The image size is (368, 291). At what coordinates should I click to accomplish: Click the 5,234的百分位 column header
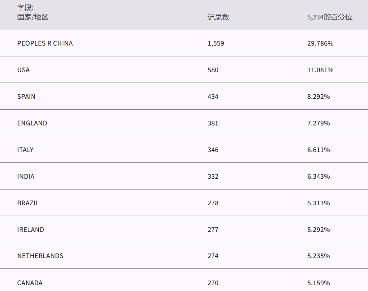[330, 17]
